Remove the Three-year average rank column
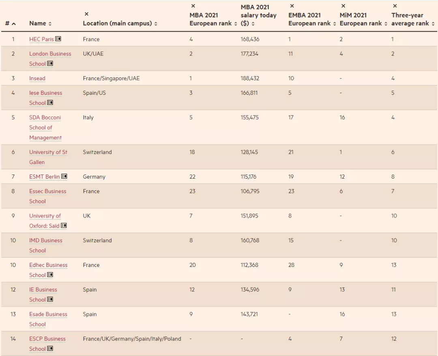The height and width of the screenshot is (356, 438). coord(395,6)
